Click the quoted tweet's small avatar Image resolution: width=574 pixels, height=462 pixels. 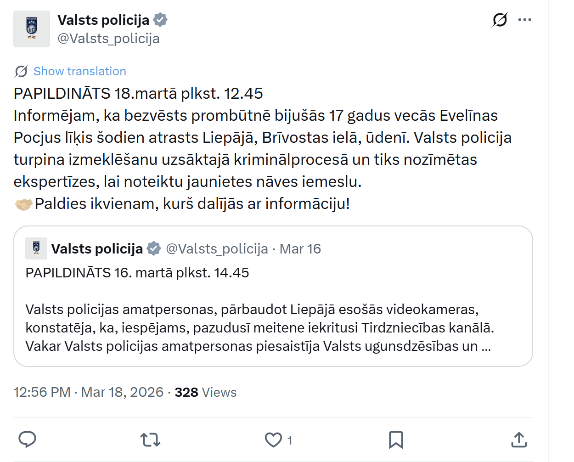tap(36, 248)
